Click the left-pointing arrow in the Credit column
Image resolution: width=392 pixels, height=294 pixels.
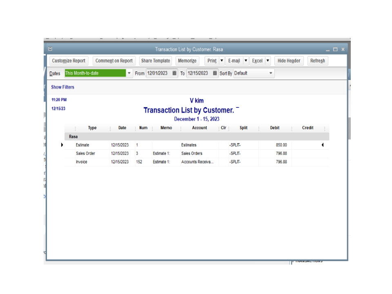(323, 145)
